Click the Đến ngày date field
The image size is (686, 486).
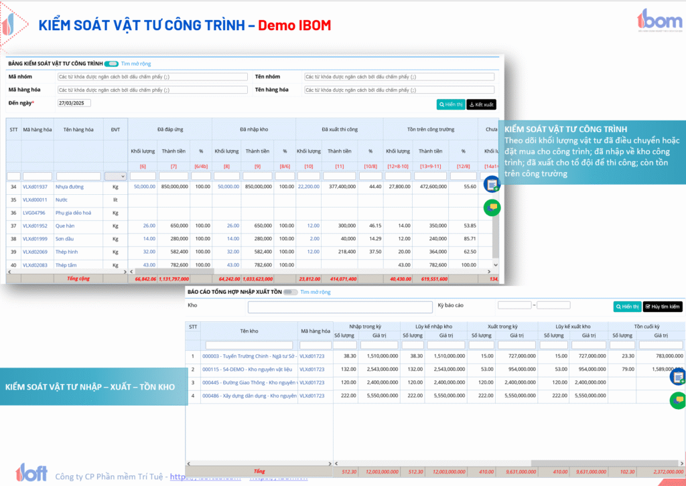point(74,103)
